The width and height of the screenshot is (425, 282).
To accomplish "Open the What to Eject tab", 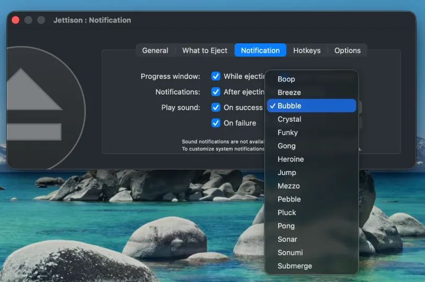I will point(204,50).
